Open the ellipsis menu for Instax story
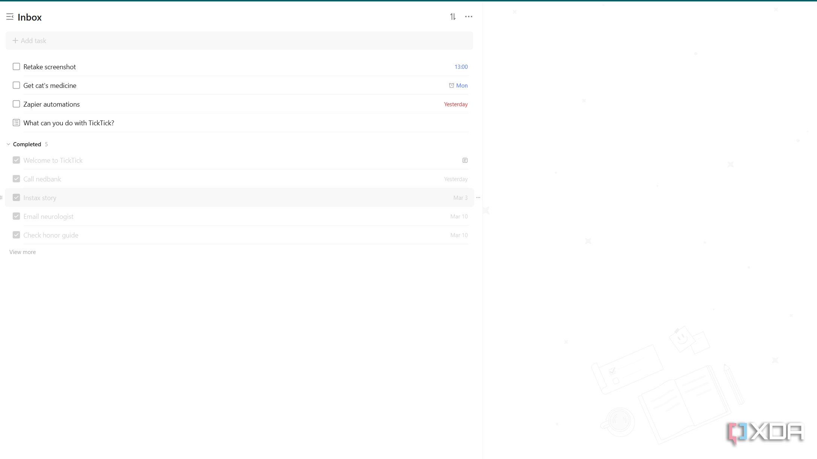817x459 pixels. 478,198
